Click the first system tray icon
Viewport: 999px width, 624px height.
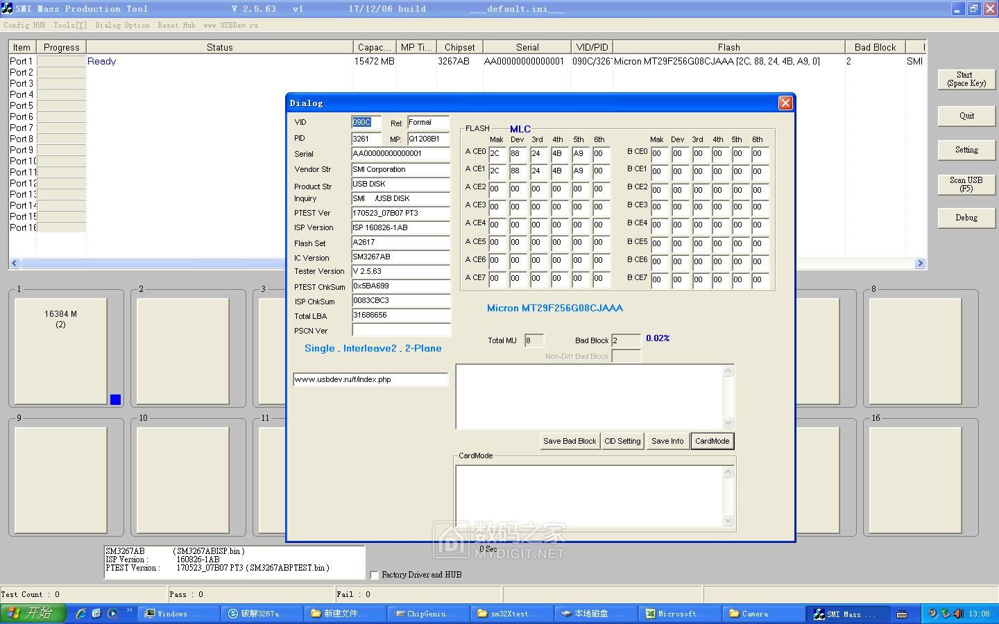coord(933,614)
